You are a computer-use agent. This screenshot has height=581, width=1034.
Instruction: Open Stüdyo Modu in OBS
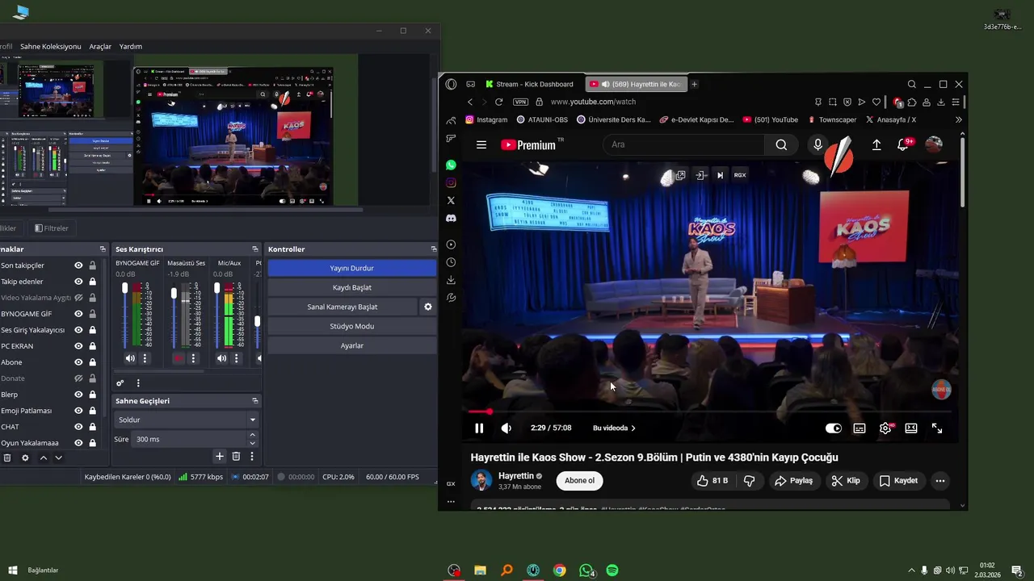click(351, 326)
